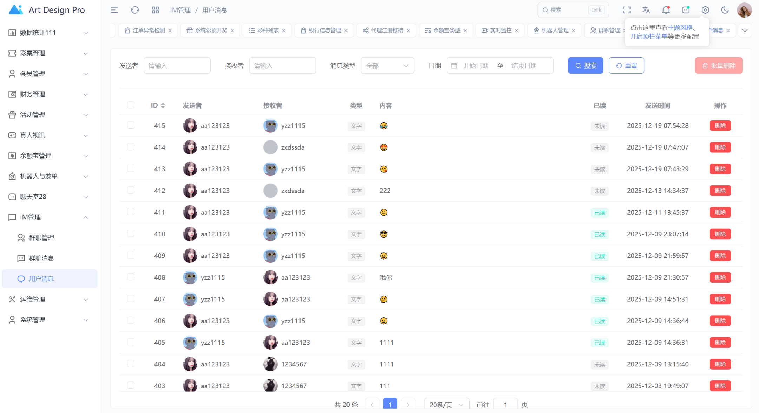759x413 pixels.
Task: Sort table by the ID column arrows
Action: 163,105
